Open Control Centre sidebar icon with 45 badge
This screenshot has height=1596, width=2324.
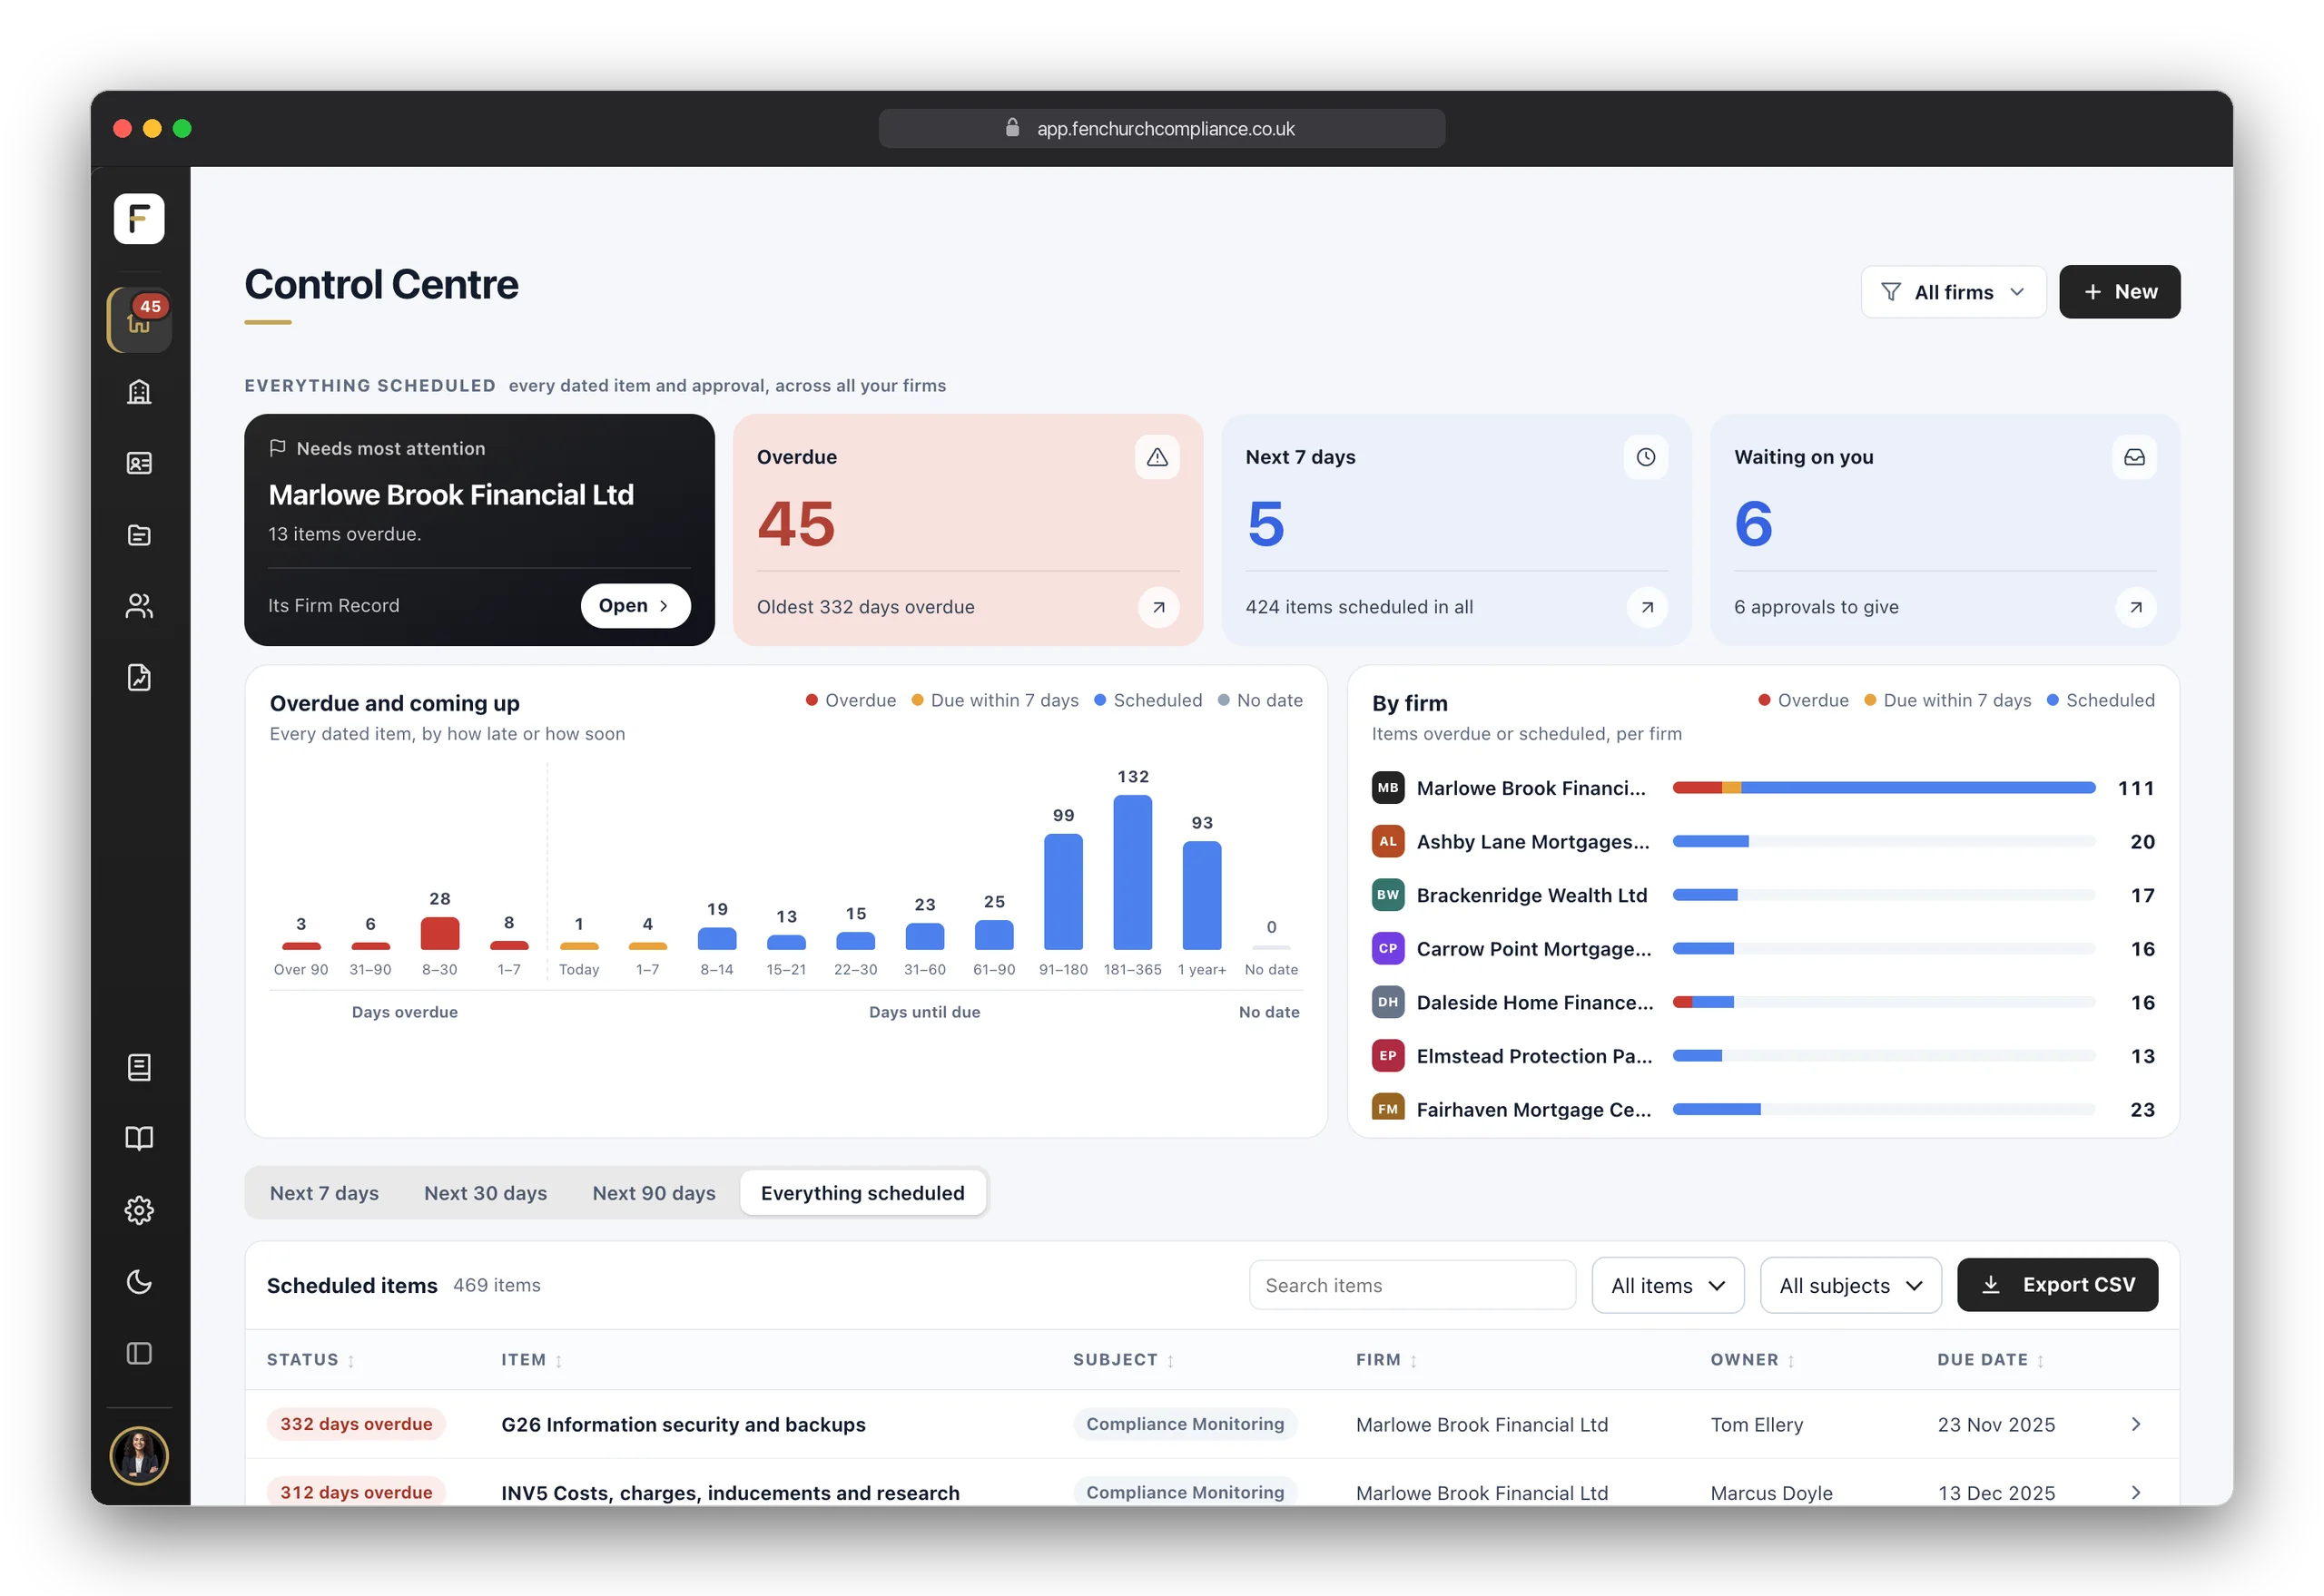click(139, 319)
